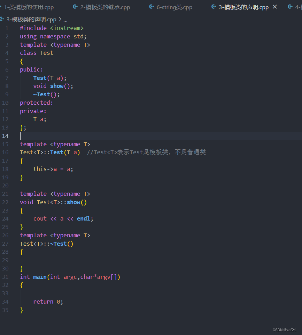The height and width of the screenshot is (335, 302).
Task: Click the C++ file icon on the 3-模板类的声明.cpp tab
Action: (x=214, y=7)
